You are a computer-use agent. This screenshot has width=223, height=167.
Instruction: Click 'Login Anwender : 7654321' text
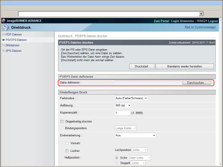[x=189, y=21]
